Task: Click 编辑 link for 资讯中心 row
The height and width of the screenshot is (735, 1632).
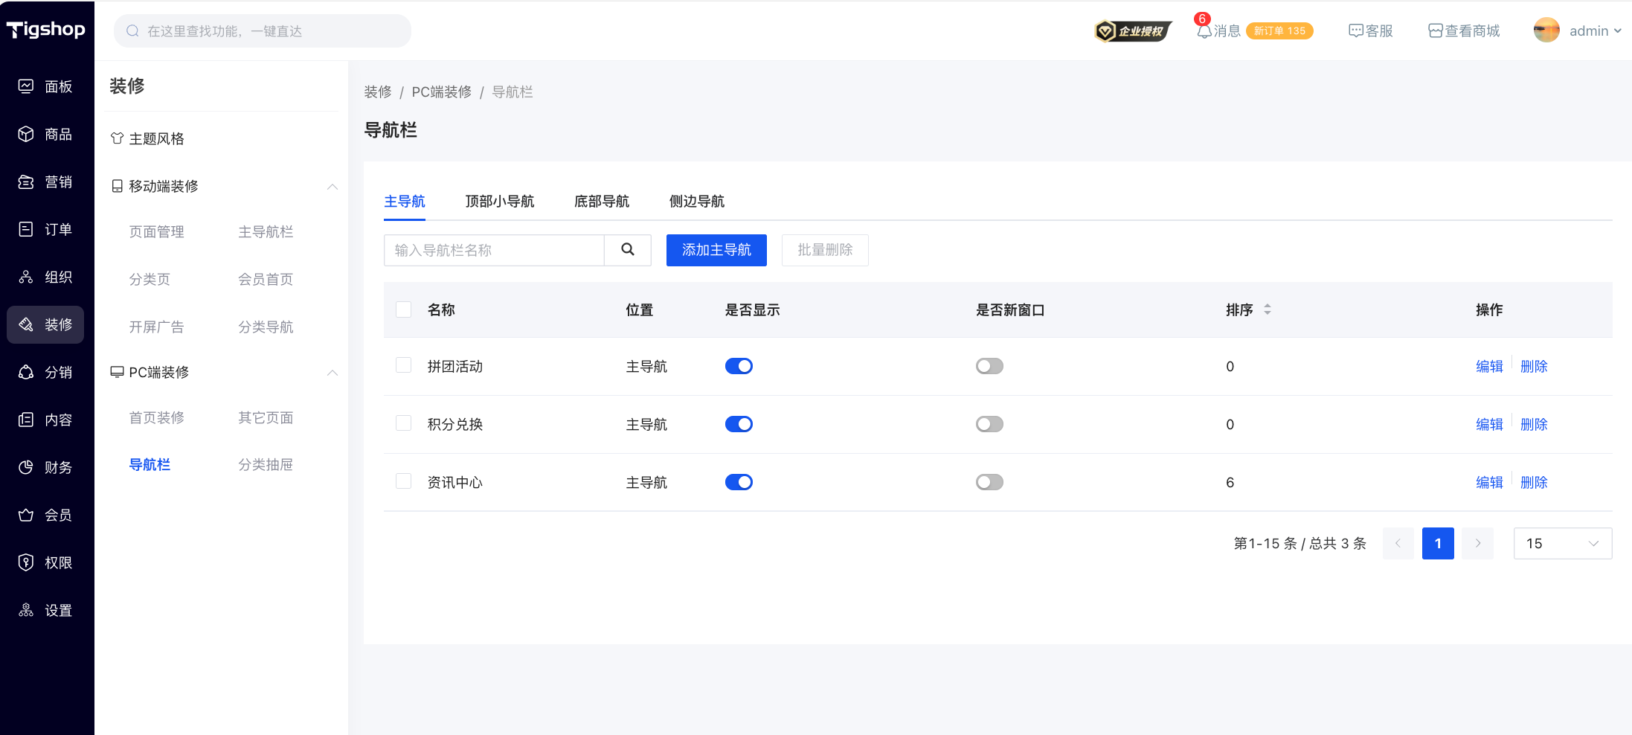Action: [x=1489, y=482]
